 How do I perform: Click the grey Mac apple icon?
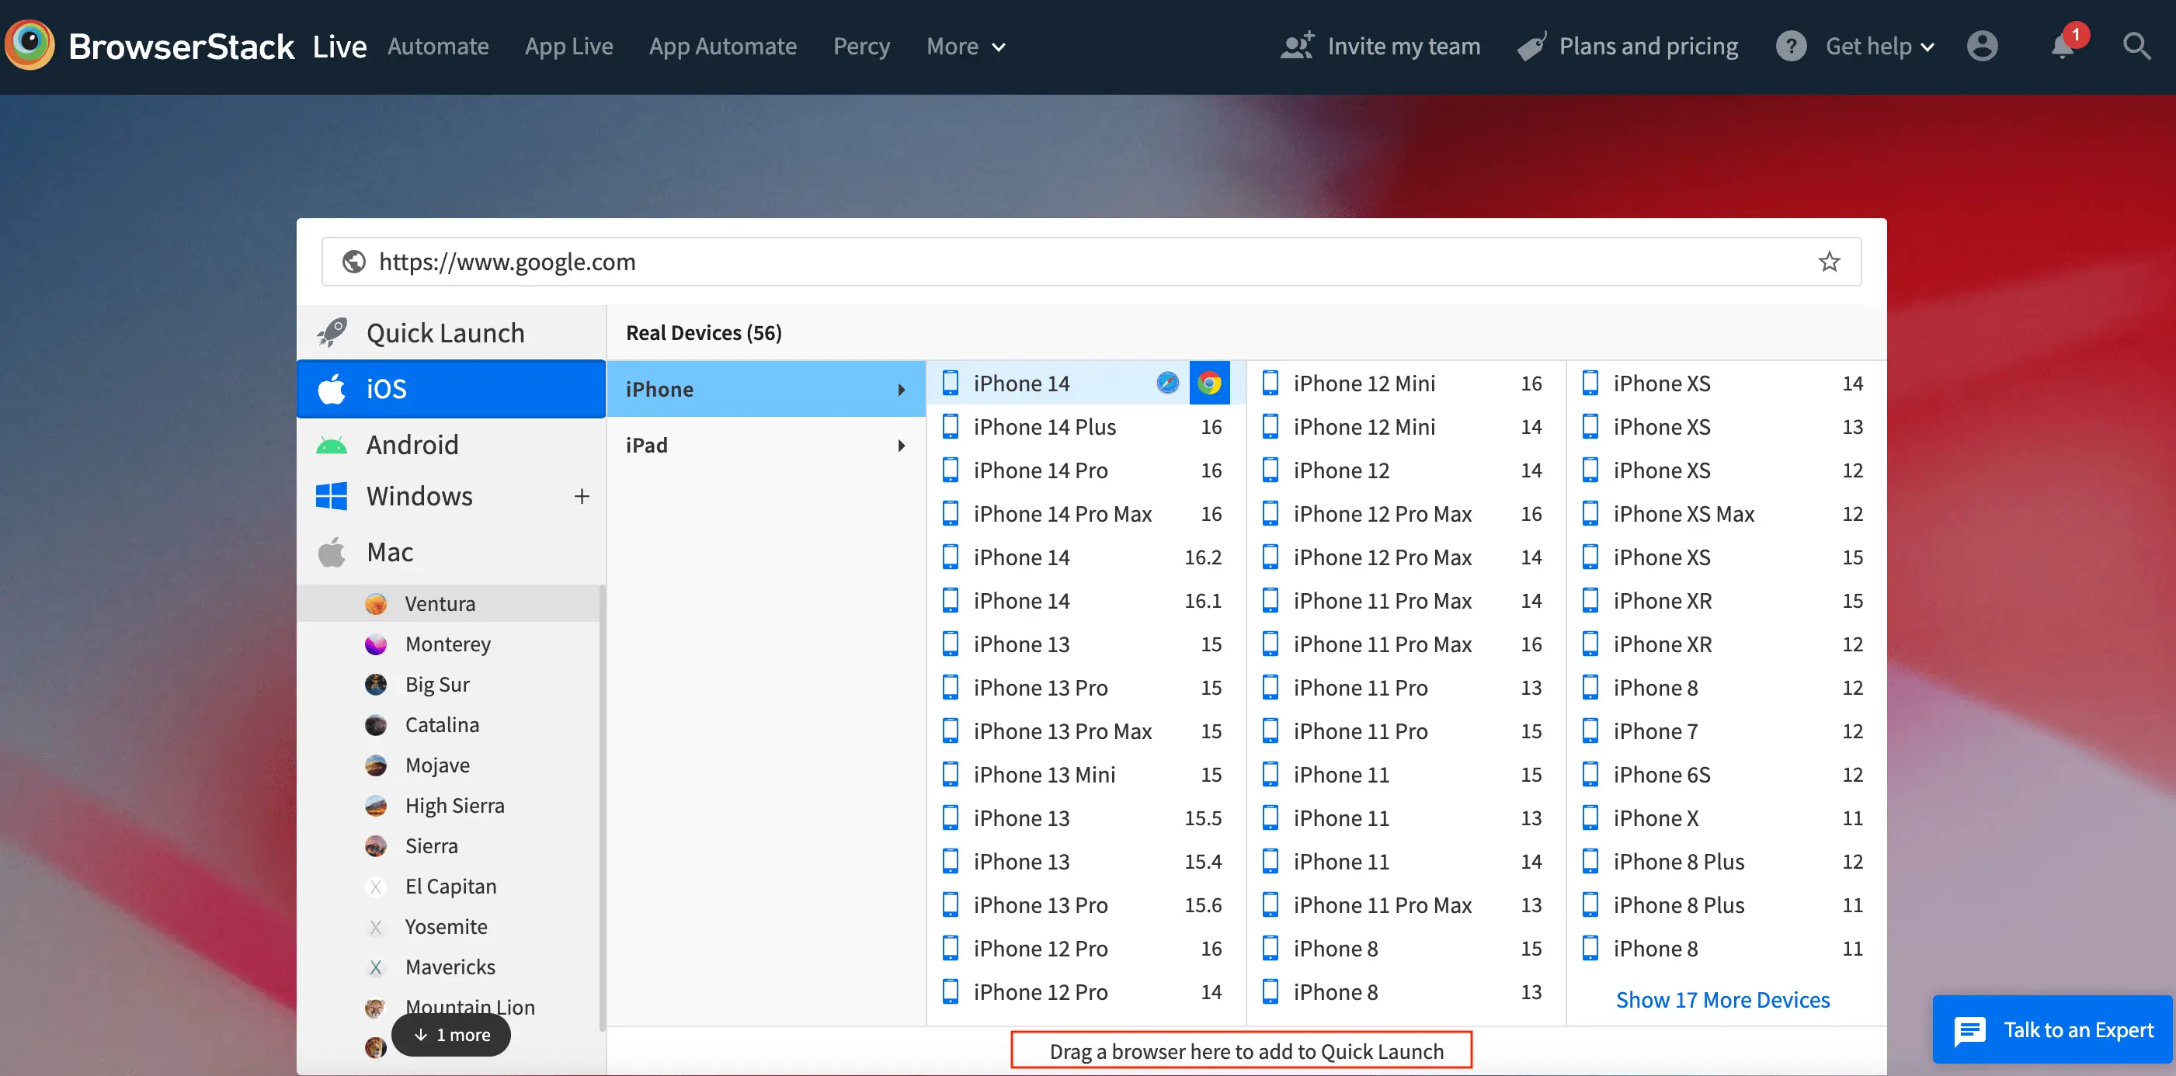pyautogui.click(x=331, y=551)
